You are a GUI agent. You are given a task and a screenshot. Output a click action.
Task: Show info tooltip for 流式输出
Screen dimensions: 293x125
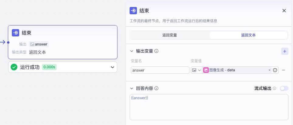[274, 88]
